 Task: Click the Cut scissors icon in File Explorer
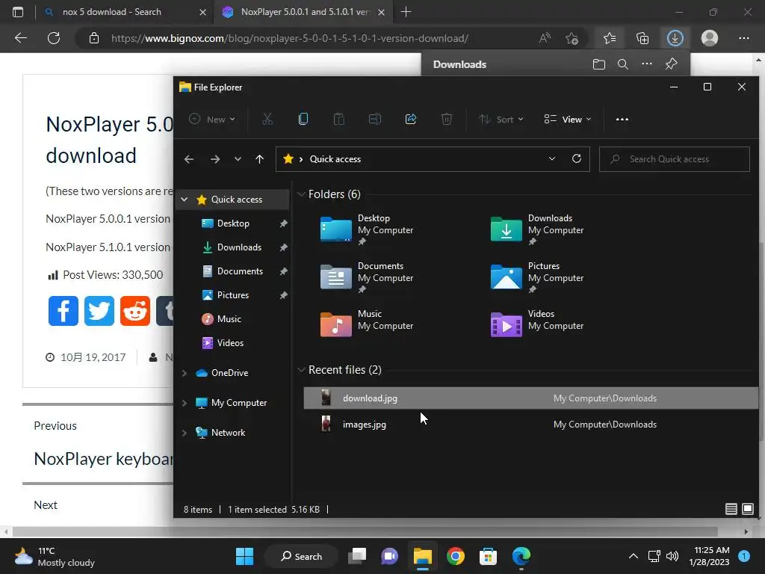click(x=267, y=119)
